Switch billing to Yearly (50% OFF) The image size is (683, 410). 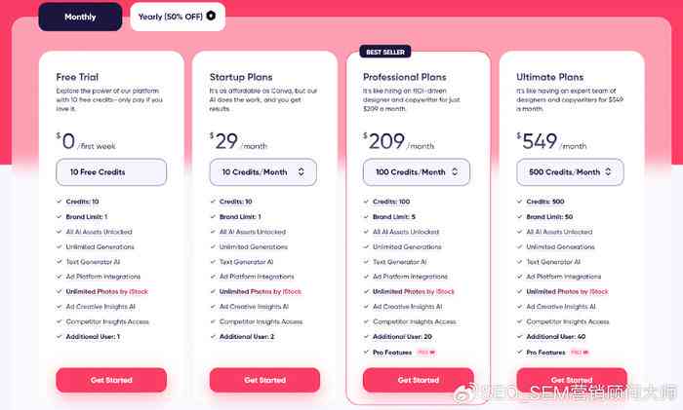tap(178, 17)
